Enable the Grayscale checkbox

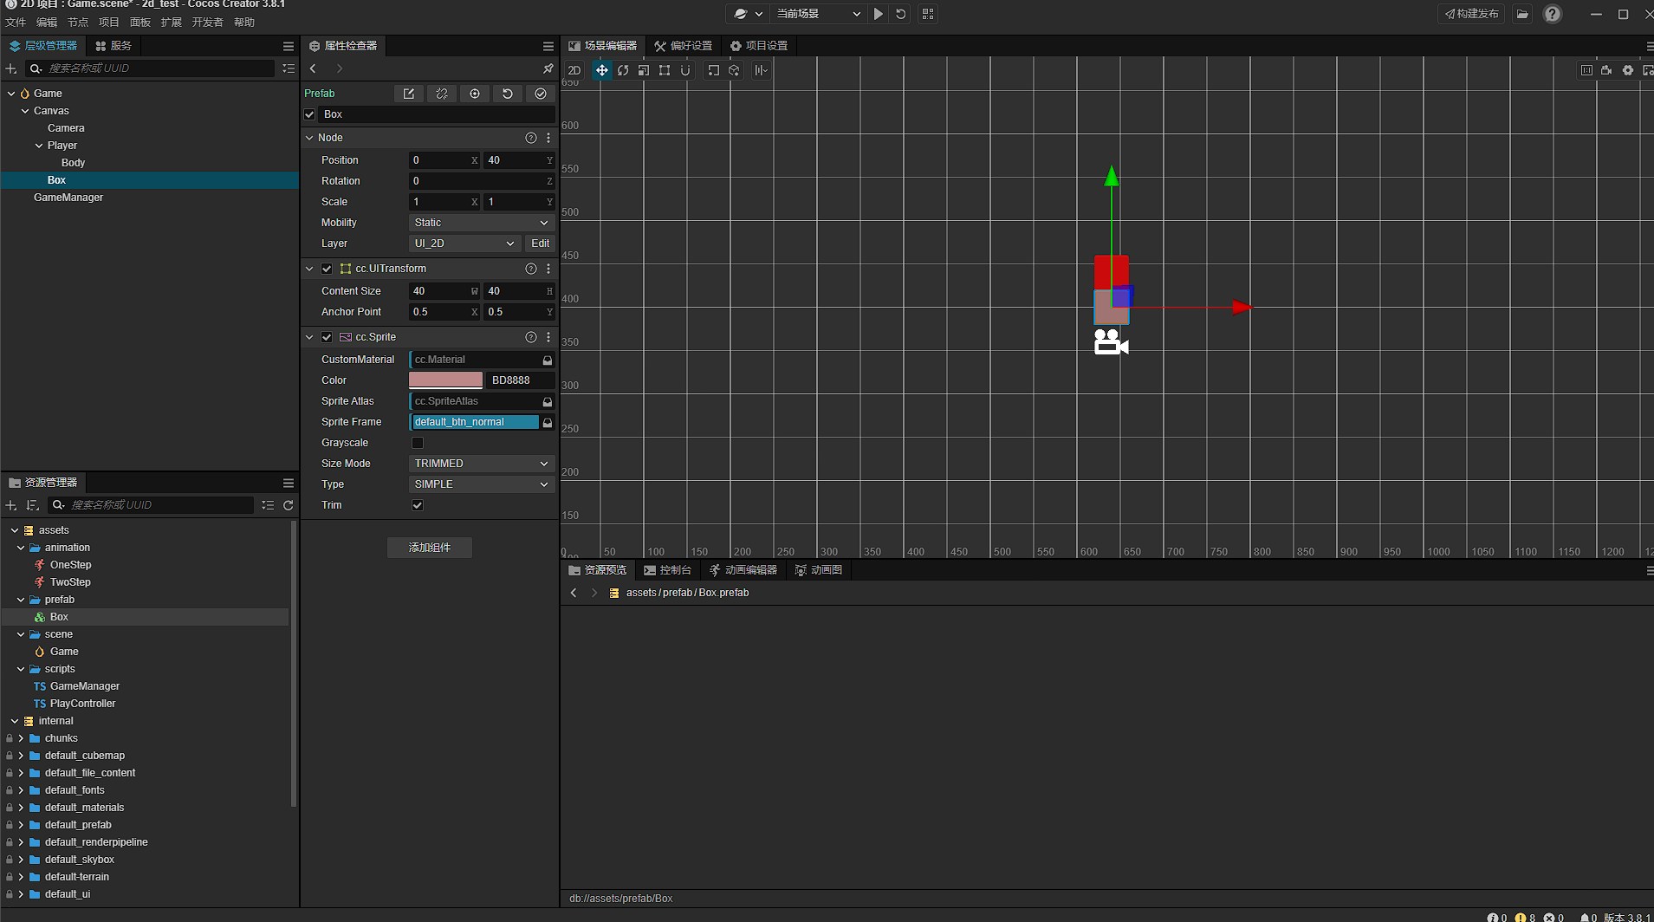click(418, 443)
